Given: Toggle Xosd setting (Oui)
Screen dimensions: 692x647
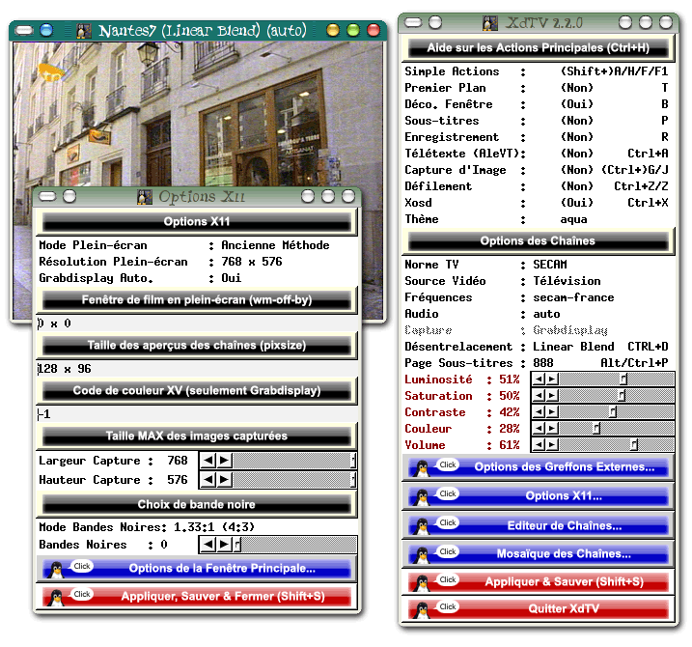Looking at the screenshot, I should (577, 203).
